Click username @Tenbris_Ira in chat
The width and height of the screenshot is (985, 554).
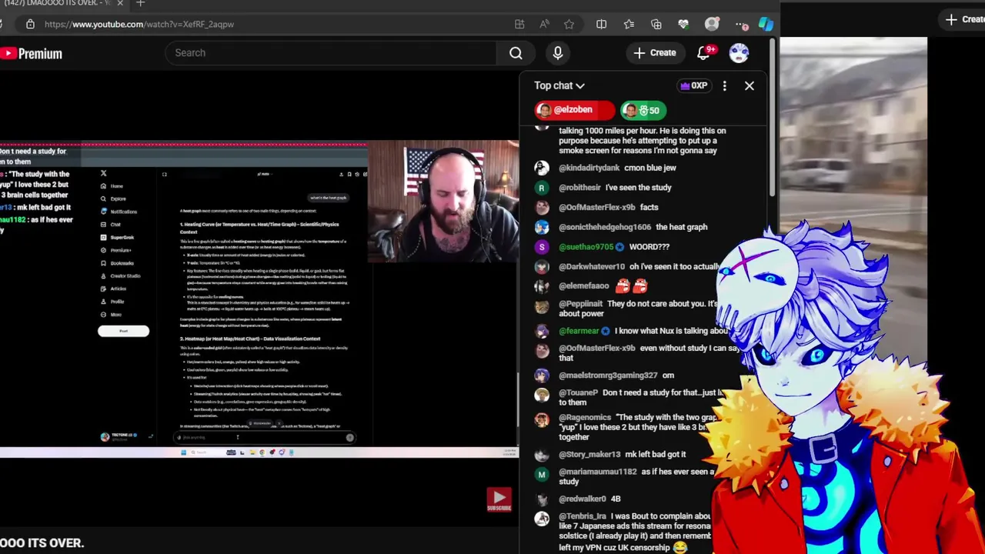pos(583,516)
